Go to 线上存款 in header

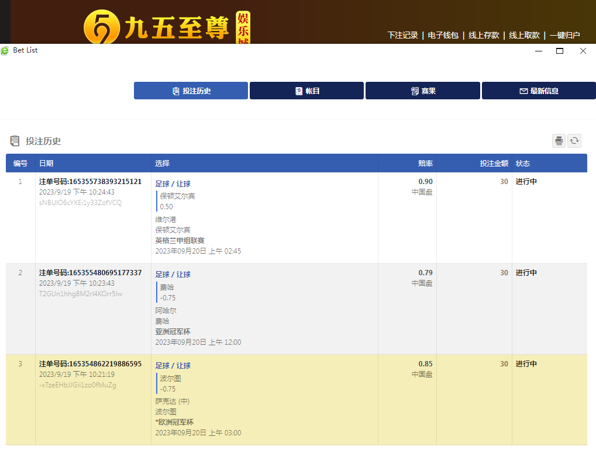pos(484,35)
